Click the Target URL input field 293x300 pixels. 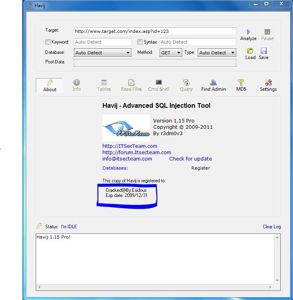point(155,31)
